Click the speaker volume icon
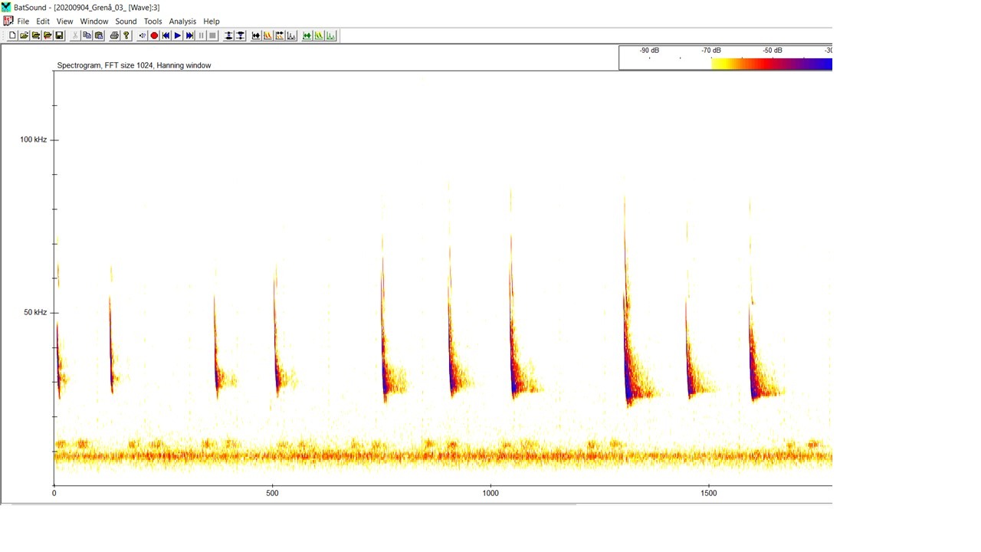Image resolution: width=981 pixels, height=552 pixels. pos(143,36)
